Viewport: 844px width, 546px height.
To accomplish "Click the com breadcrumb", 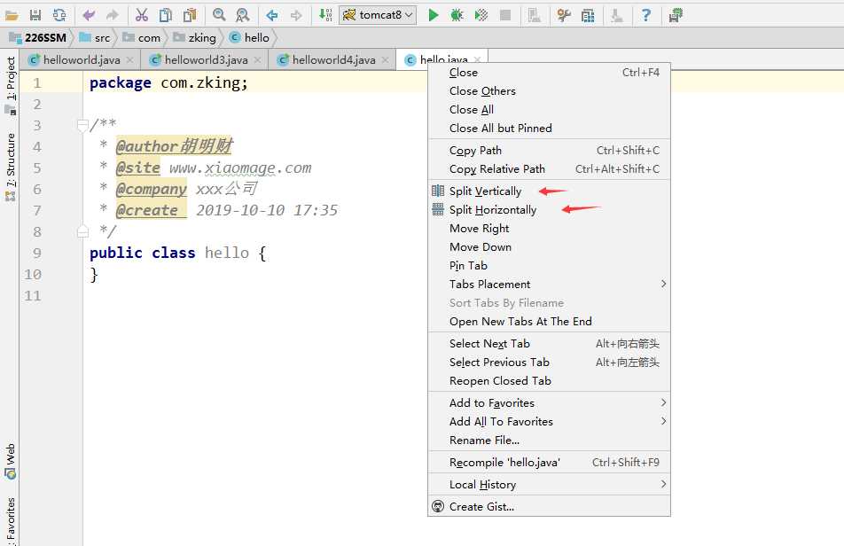I will 142,37.
